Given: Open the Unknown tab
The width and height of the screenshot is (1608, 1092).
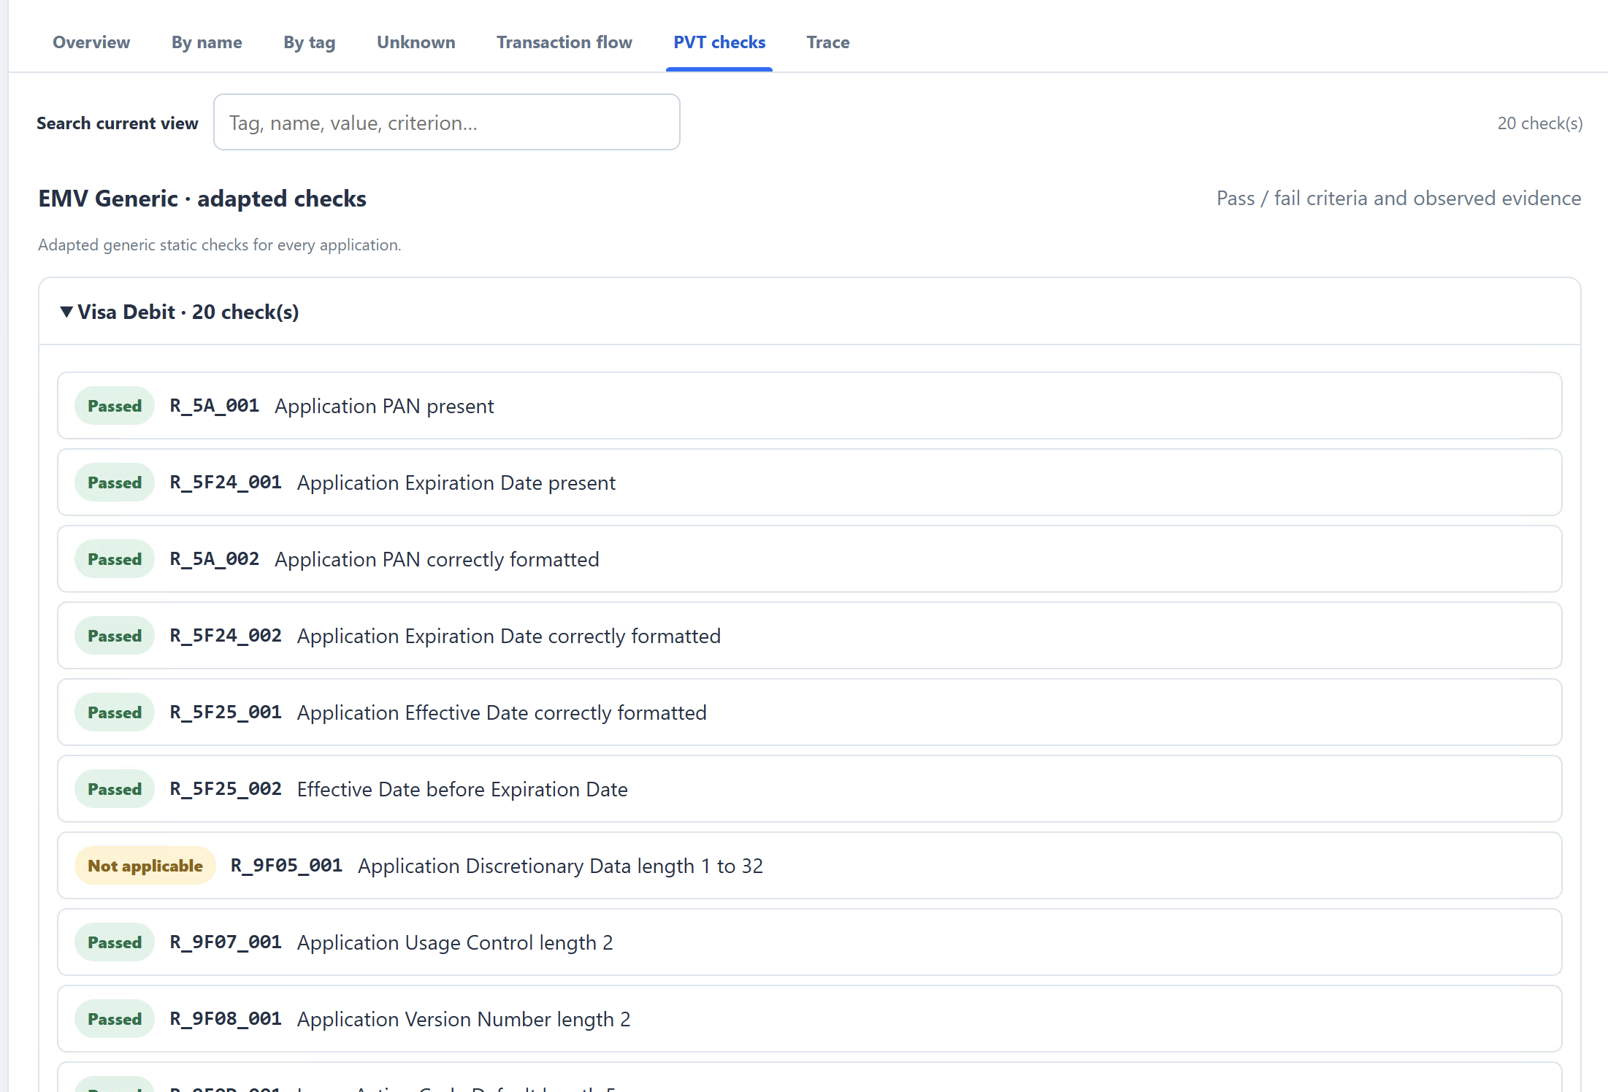Looking at the screenshot, I should click(x=416, y=42).
